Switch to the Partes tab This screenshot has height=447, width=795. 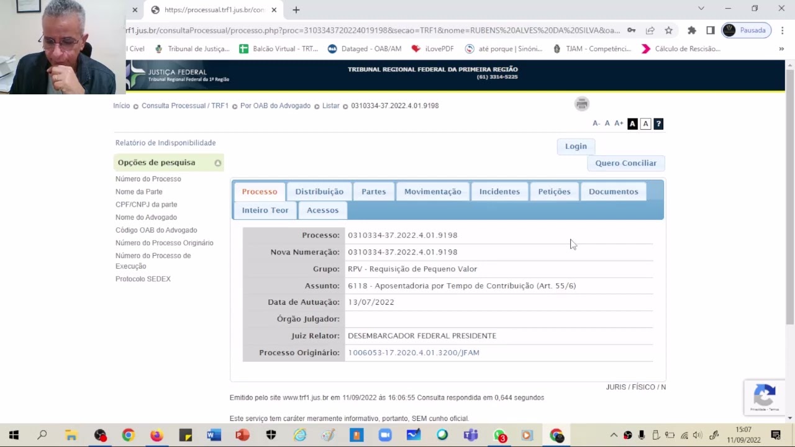374,192
